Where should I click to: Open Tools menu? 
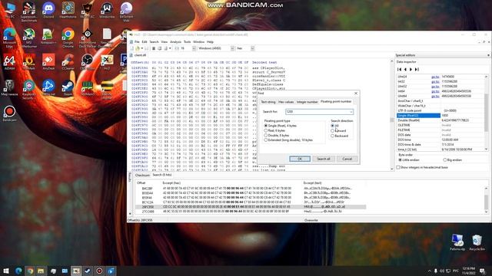click(187, 42)
